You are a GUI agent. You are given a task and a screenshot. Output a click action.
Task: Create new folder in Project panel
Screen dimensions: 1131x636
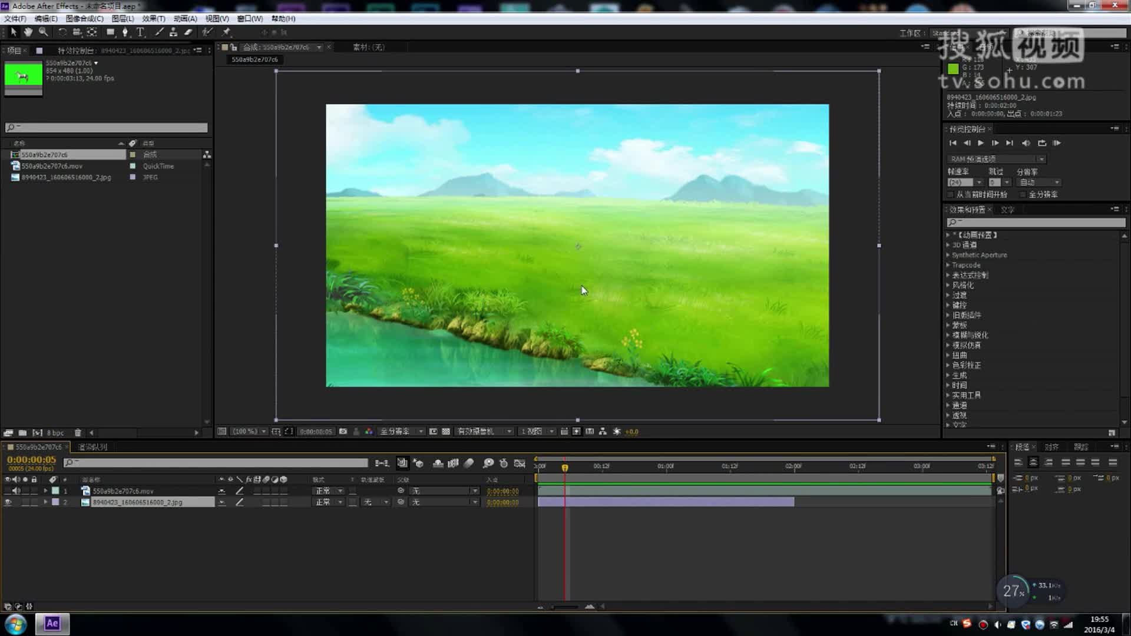pyautogui.click(x=22, y=433)
